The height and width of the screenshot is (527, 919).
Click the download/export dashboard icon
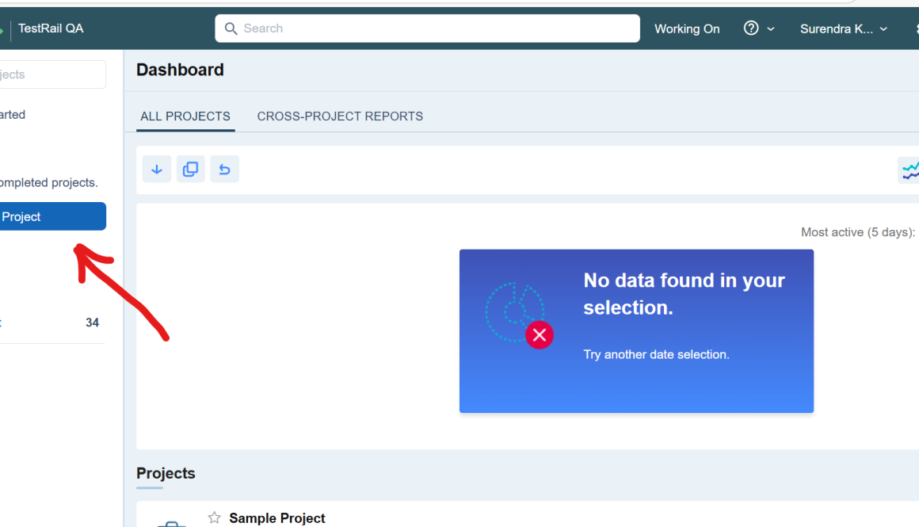[x=156, y=169]
